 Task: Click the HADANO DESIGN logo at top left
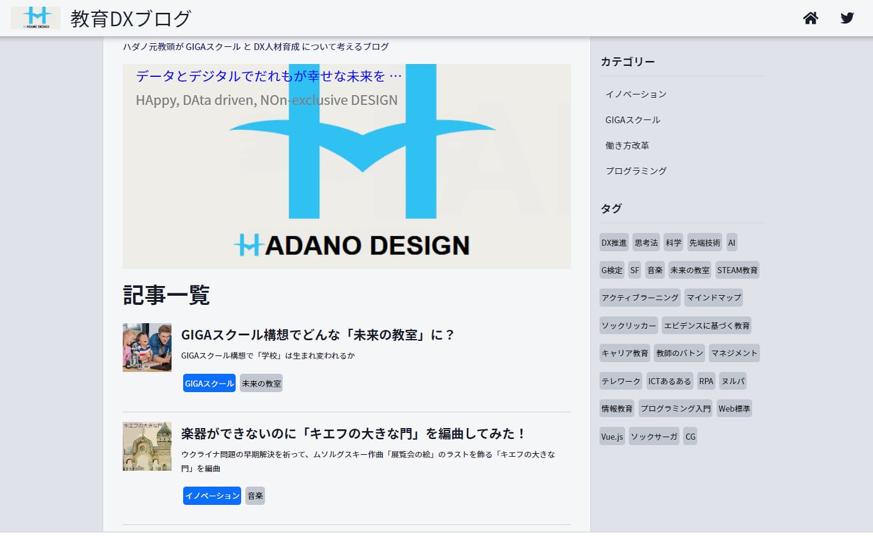coord(35,18)
